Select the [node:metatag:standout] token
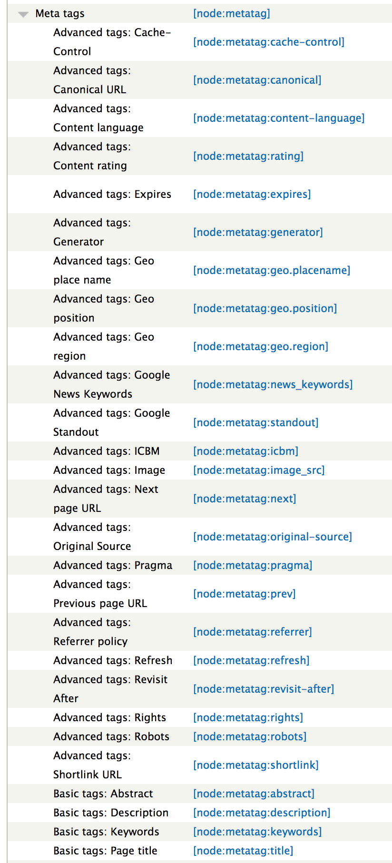 (x=256, y=422)
